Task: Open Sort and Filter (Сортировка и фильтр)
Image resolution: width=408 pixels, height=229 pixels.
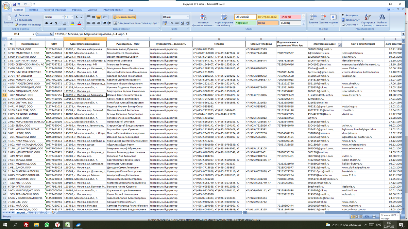Action: coord(368,20)
